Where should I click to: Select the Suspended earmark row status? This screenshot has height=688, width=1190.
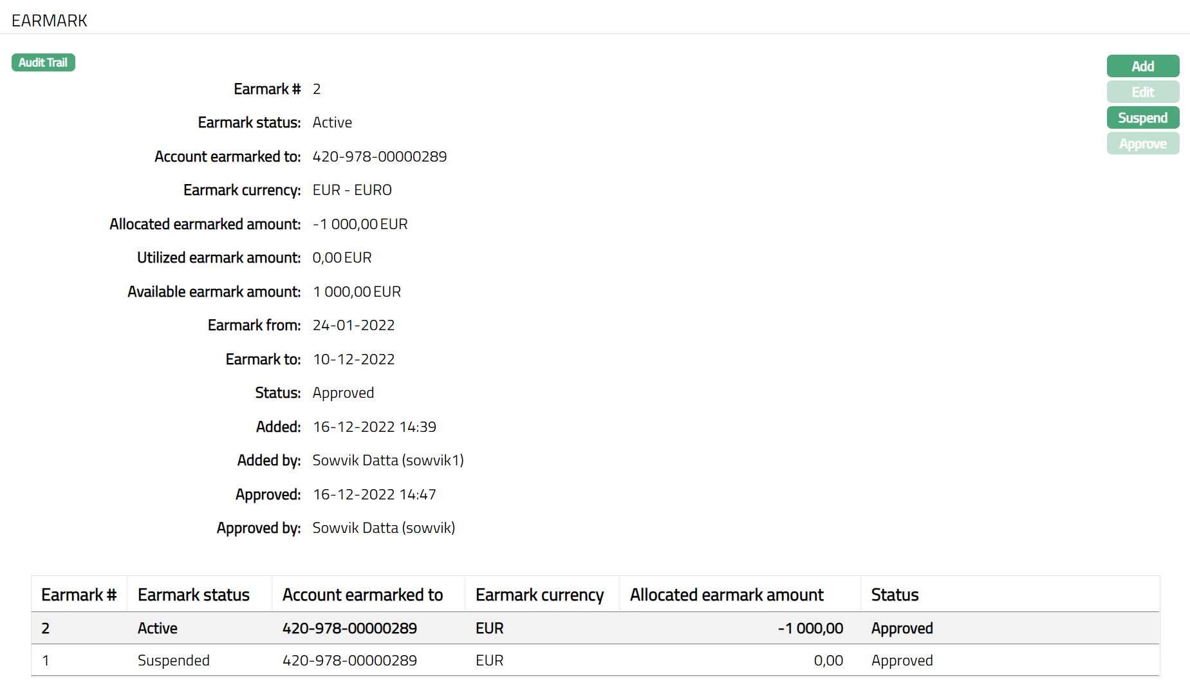(x=173, y=660)
